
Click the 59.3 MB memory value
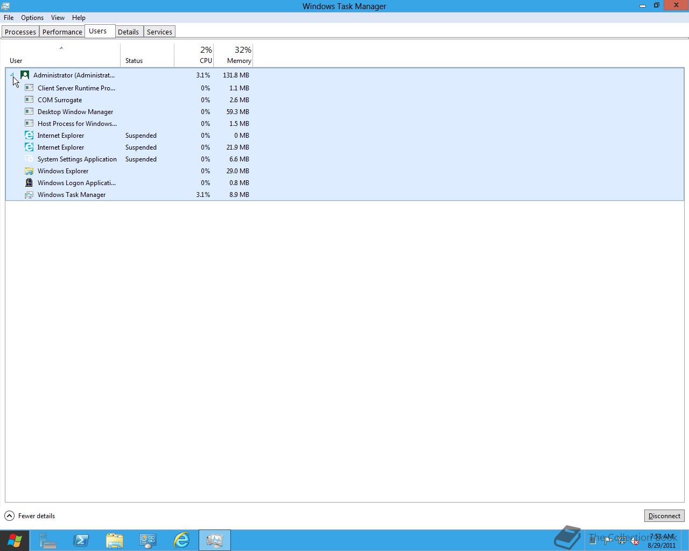click(x=237, y=111)
